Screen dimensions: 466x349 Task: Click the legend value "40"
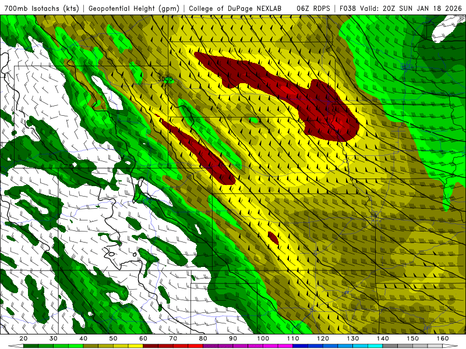coord(83,339)
